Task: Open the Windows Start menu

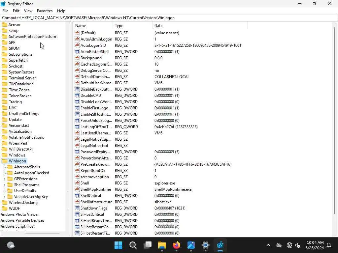Action: pos(118,245)
